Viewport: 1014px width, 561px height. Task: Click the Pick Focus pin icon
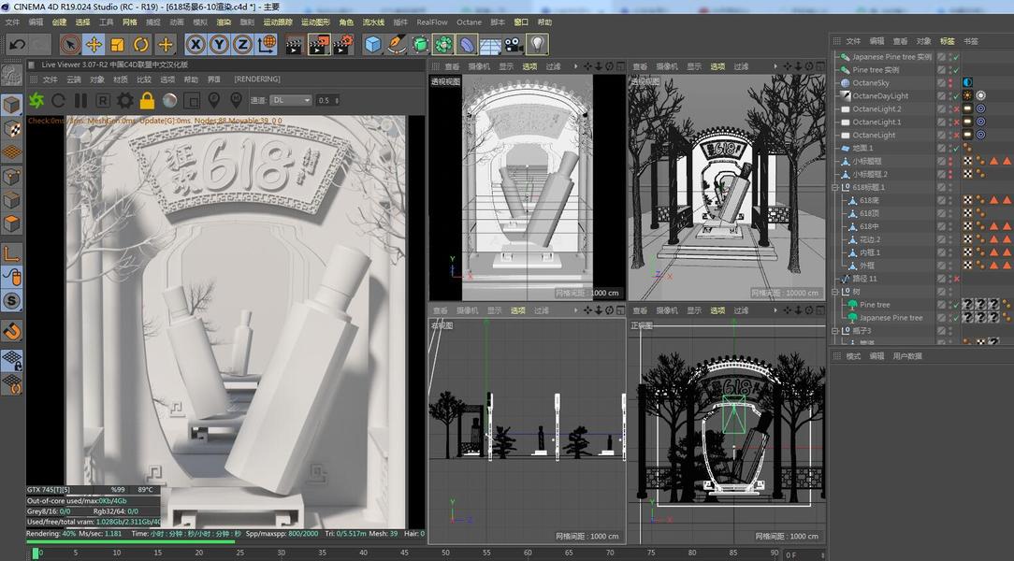(213, 100)
